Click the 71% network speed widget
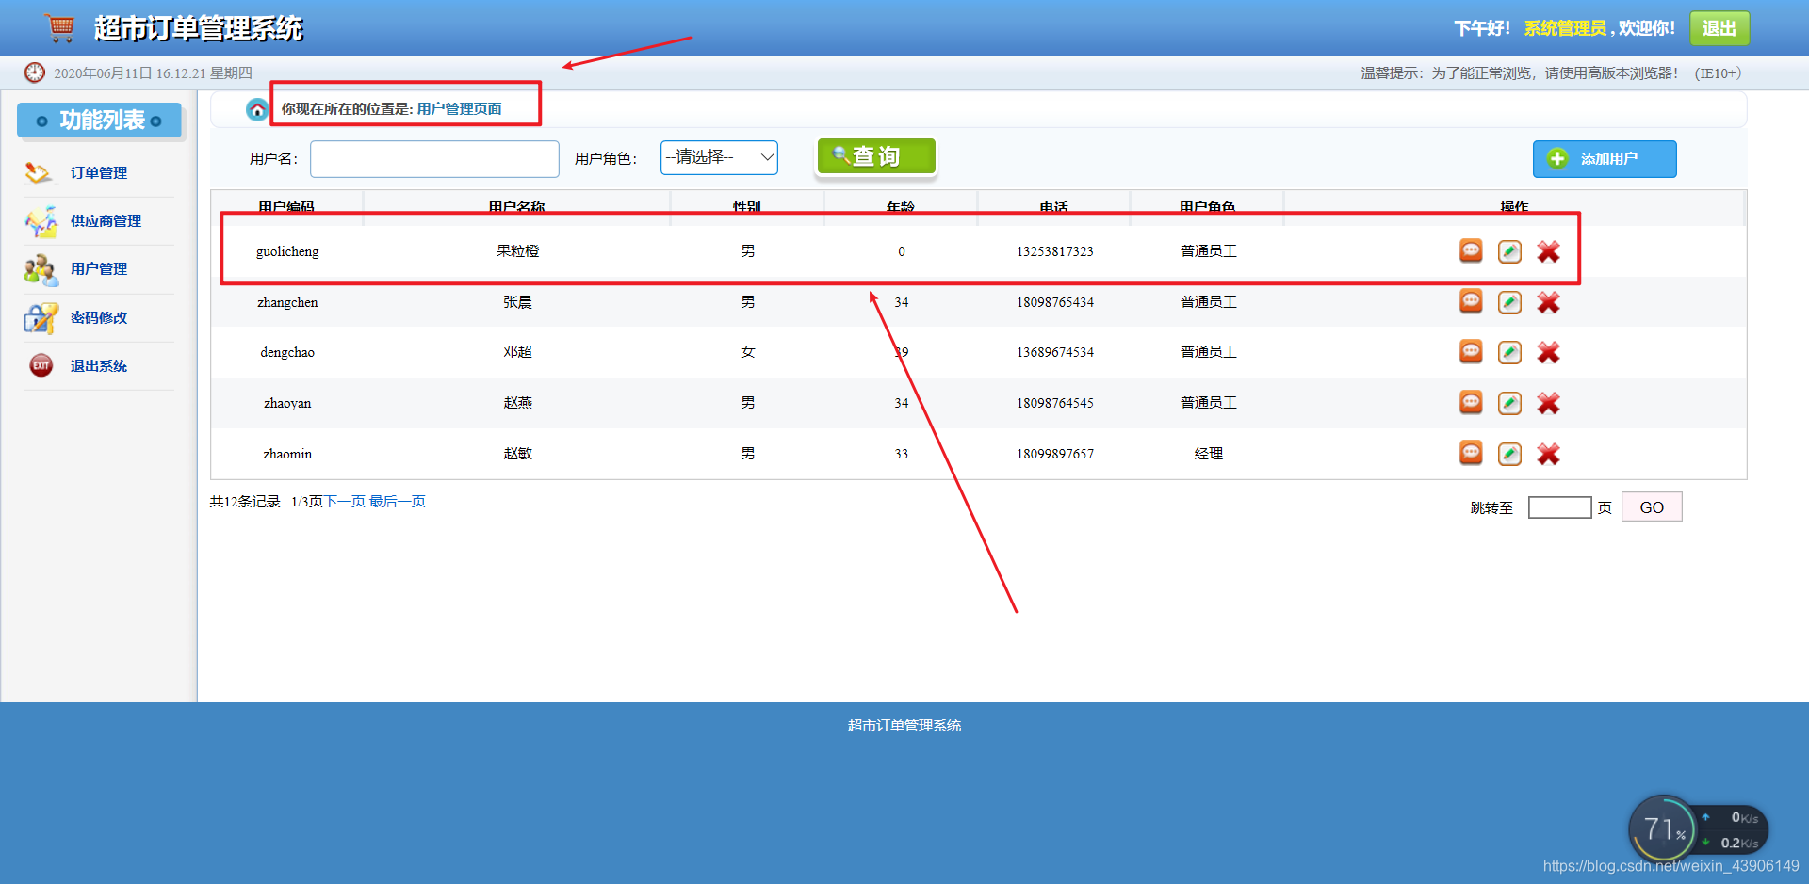Viewport: 1809px width, 884px height. (1698, 829)
